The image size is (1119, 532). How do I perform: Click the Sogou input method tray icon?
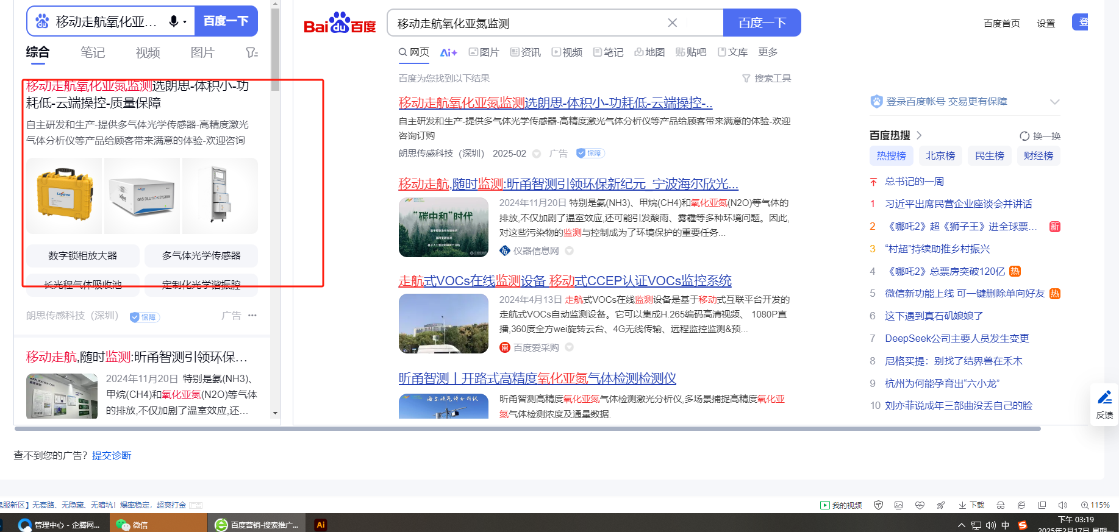1023,525
